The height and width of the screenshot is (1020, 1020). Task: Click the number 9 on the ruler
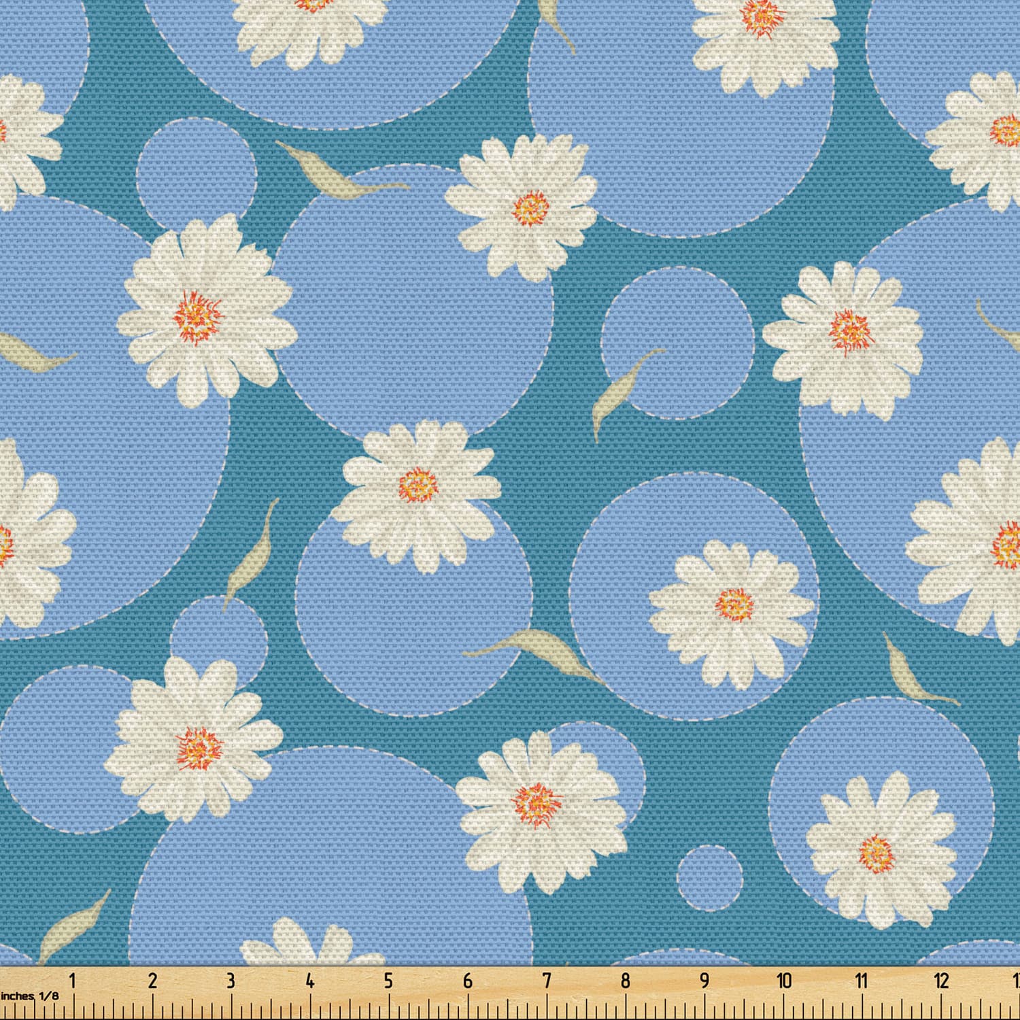tap(704, 981)
